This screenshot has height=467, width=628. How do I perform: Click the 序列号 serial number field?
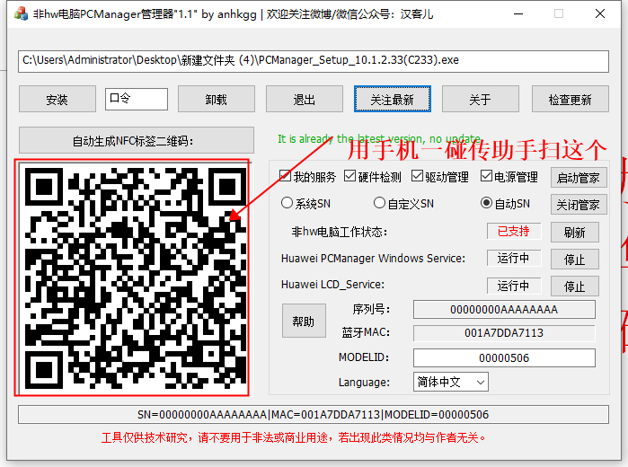[x=504, y=310]
